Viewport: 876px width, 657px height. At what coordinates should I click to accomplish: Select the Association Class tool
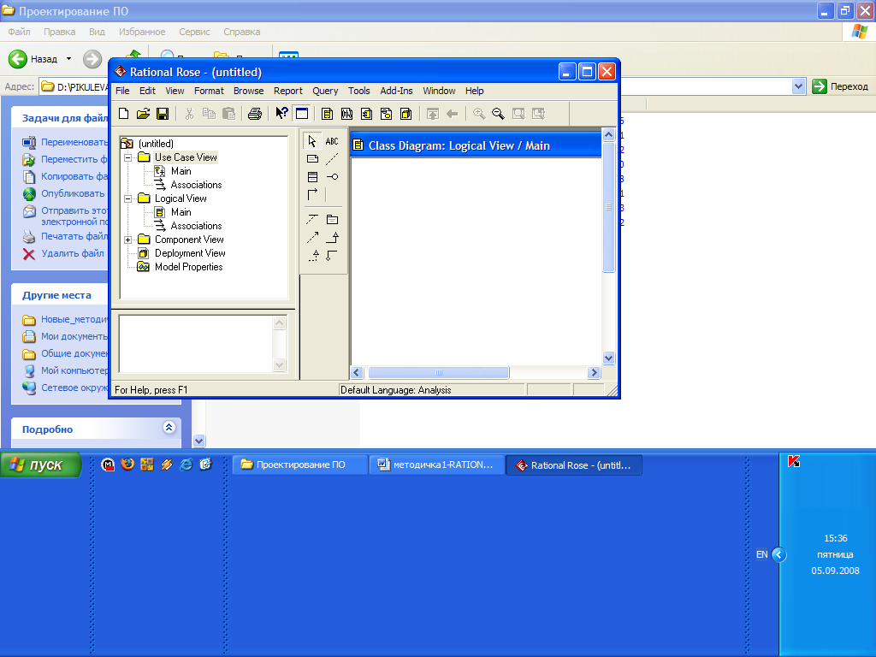[x=312, y=220]
